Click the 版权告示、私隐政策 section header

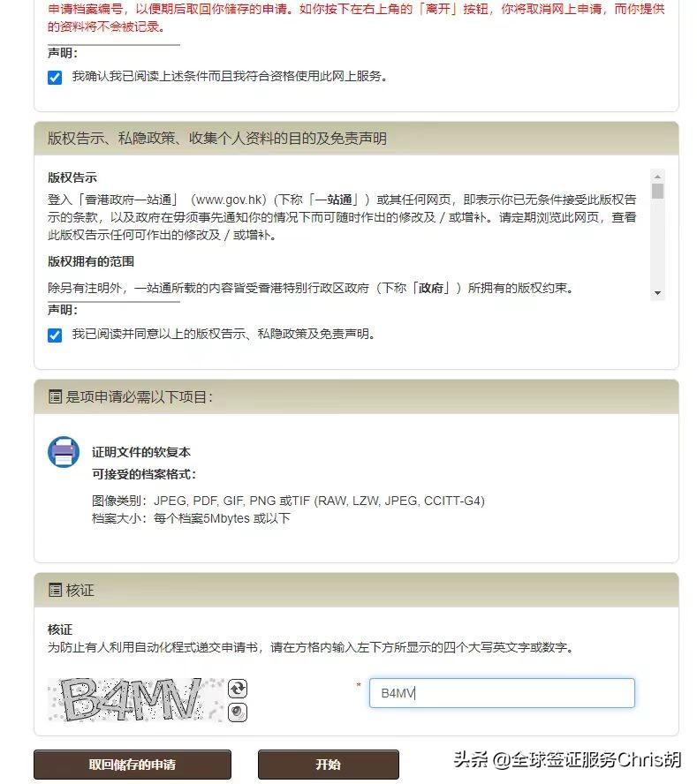356,139
